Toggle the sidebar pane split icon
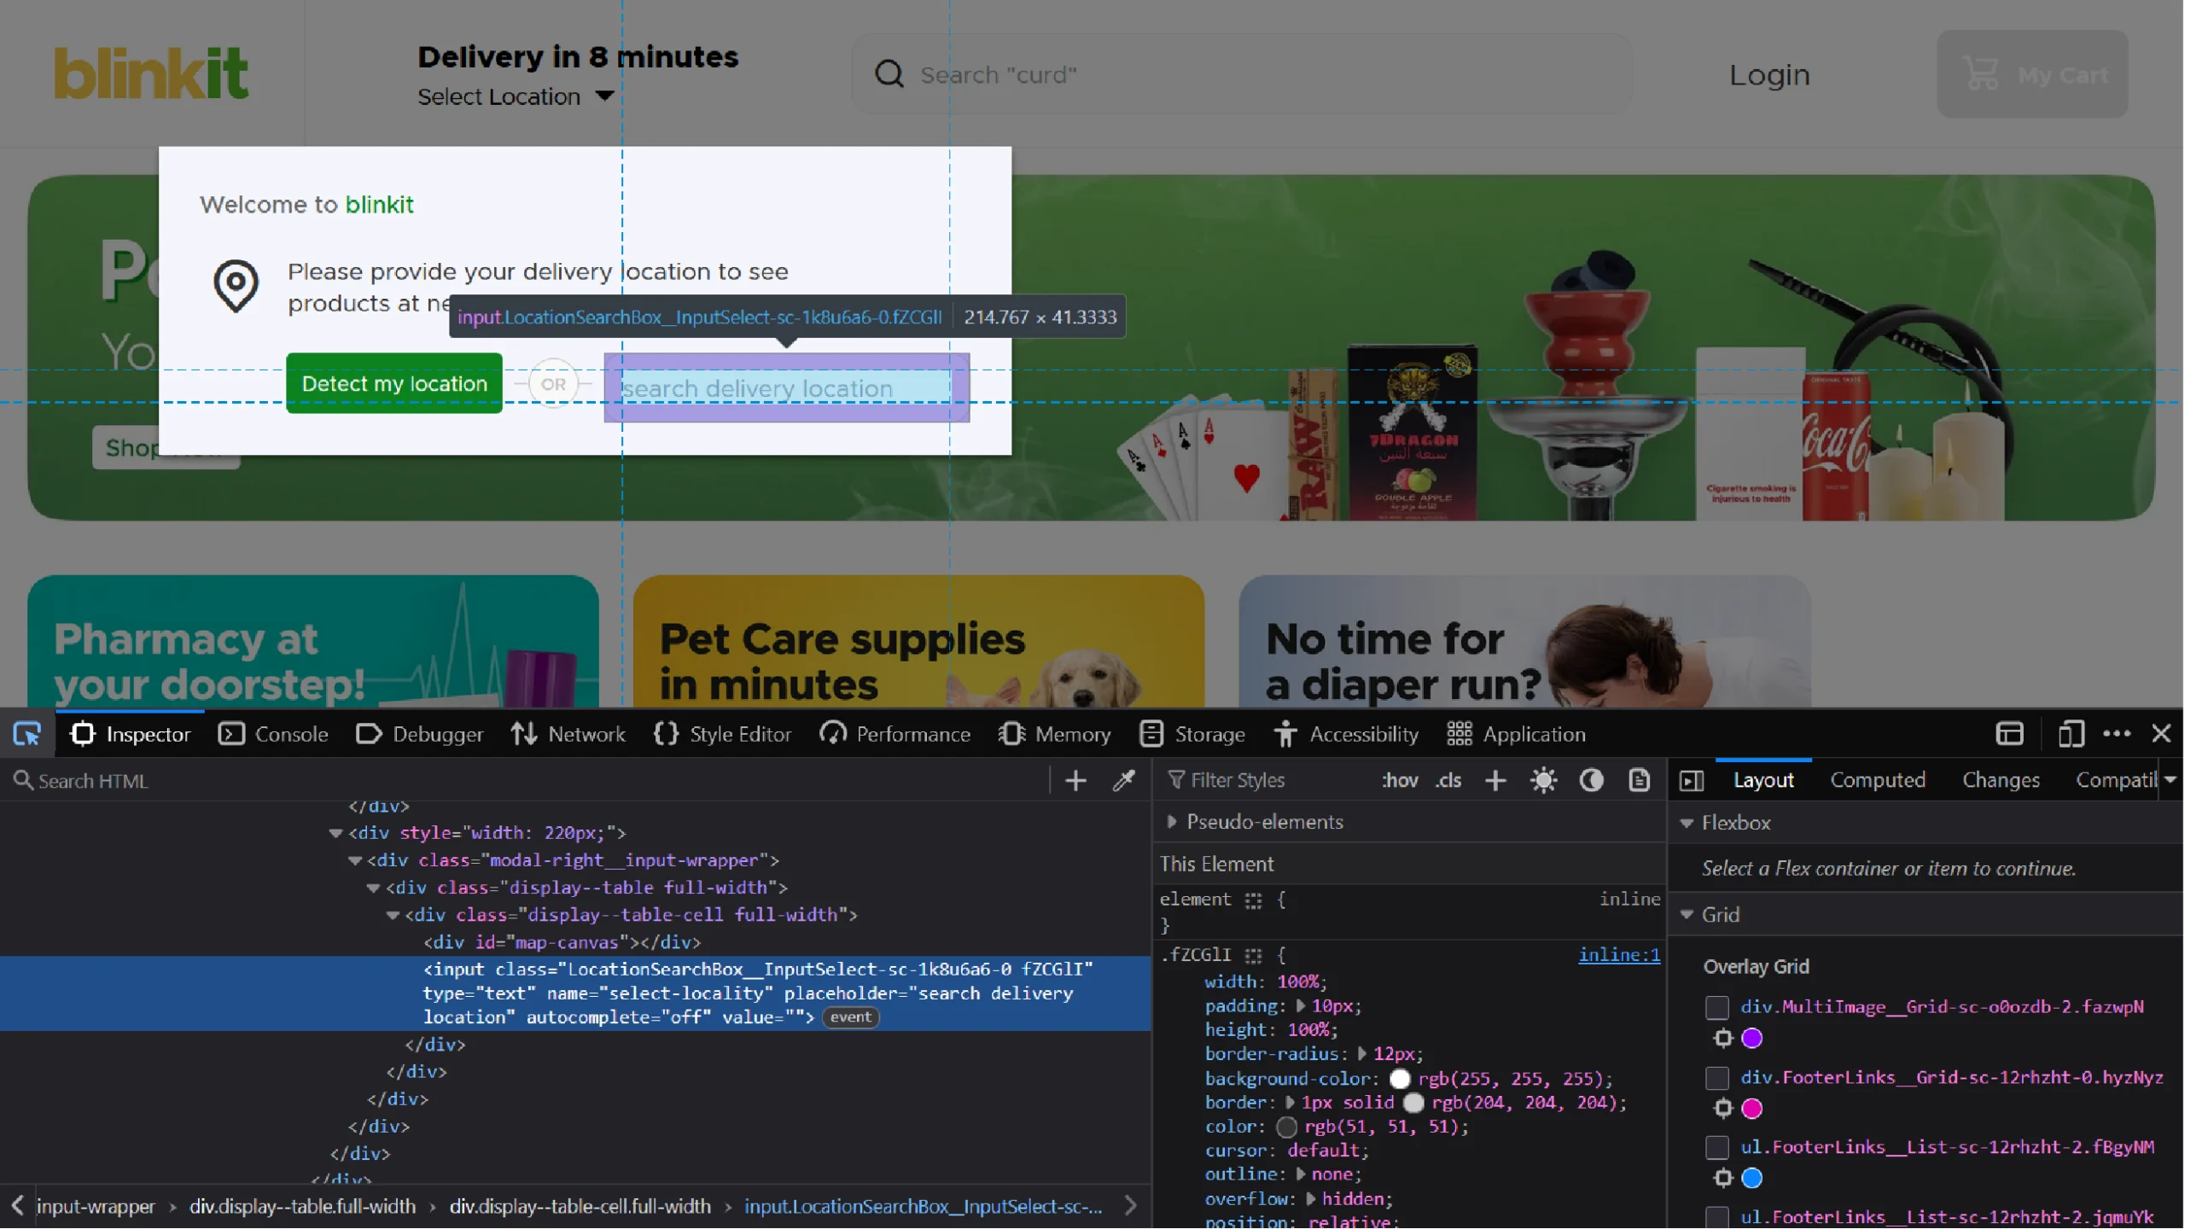The width and height of the screenshot is (2185, 1229). pos(1693,781)
